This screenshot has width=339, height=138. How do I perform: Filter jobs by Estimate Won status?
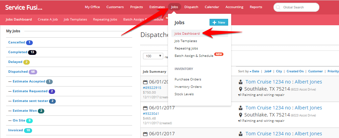[25, 111]
